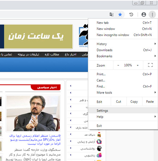Click the آرایش و زیبایی category icon
Image resolution: width=158 pixels, height=161 pixels.
(x=99, y=142)
